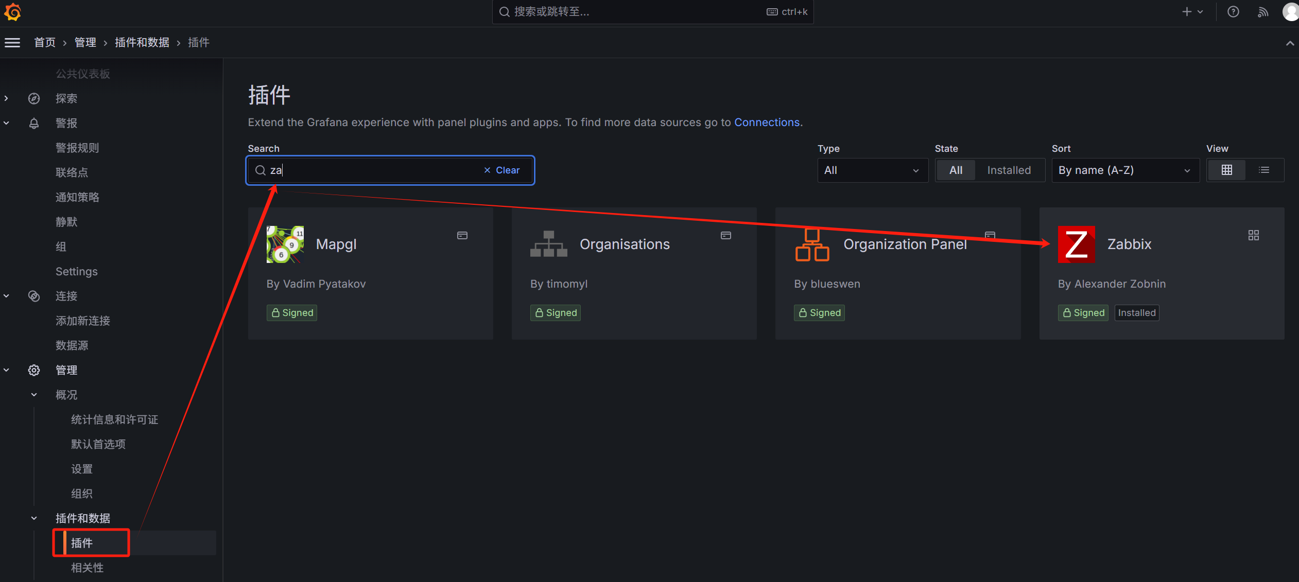Click the plus add-new icon
The height and width of the screenshot is (582, 1299).
[x=1187, y=12]
